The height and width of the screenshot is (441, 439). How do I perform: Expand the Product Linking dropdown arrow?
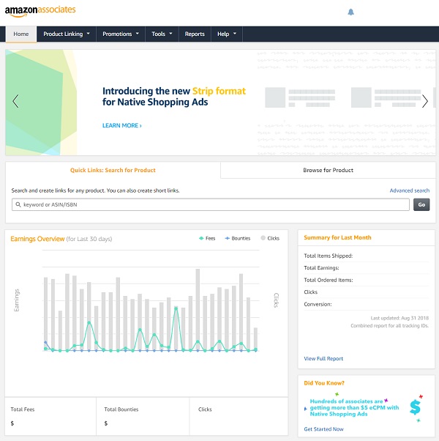point(89,34)
